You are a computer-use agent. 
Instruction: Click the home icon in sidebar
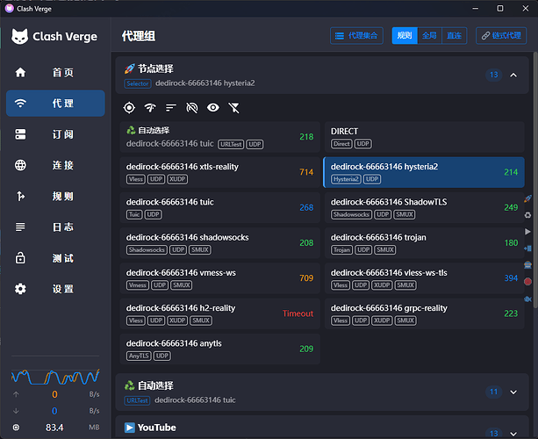[20, 72]
